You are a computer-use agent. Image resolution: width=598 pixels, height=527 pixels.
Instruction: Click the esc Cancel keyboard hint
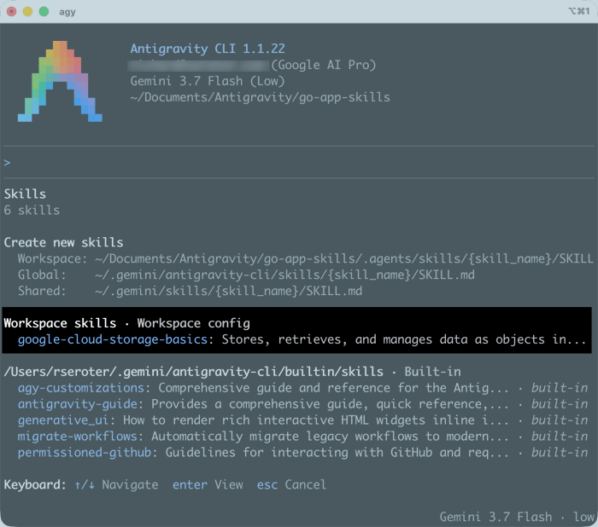(x=291, y=484)
